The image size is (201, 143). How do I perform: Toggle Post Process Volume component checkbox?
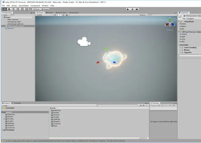click(183, 32)
